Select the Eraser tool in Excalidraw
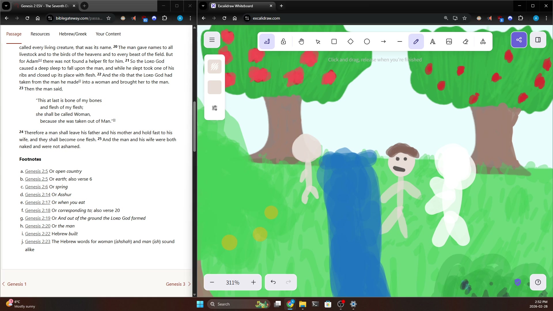 [465, 41]
